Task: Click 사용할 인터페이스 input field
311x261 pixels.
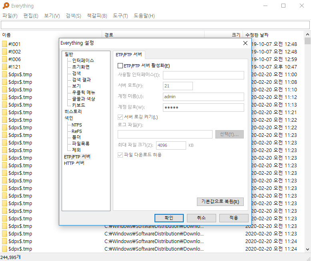Action: 203,75
